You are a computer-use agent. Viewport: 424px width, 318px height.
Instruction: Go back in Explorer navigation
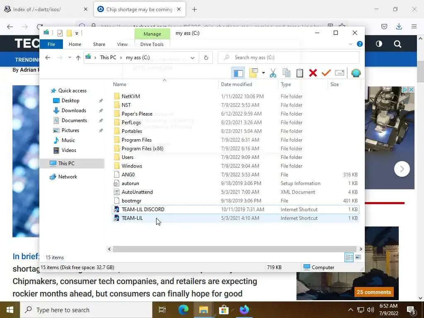coord(48,58)
